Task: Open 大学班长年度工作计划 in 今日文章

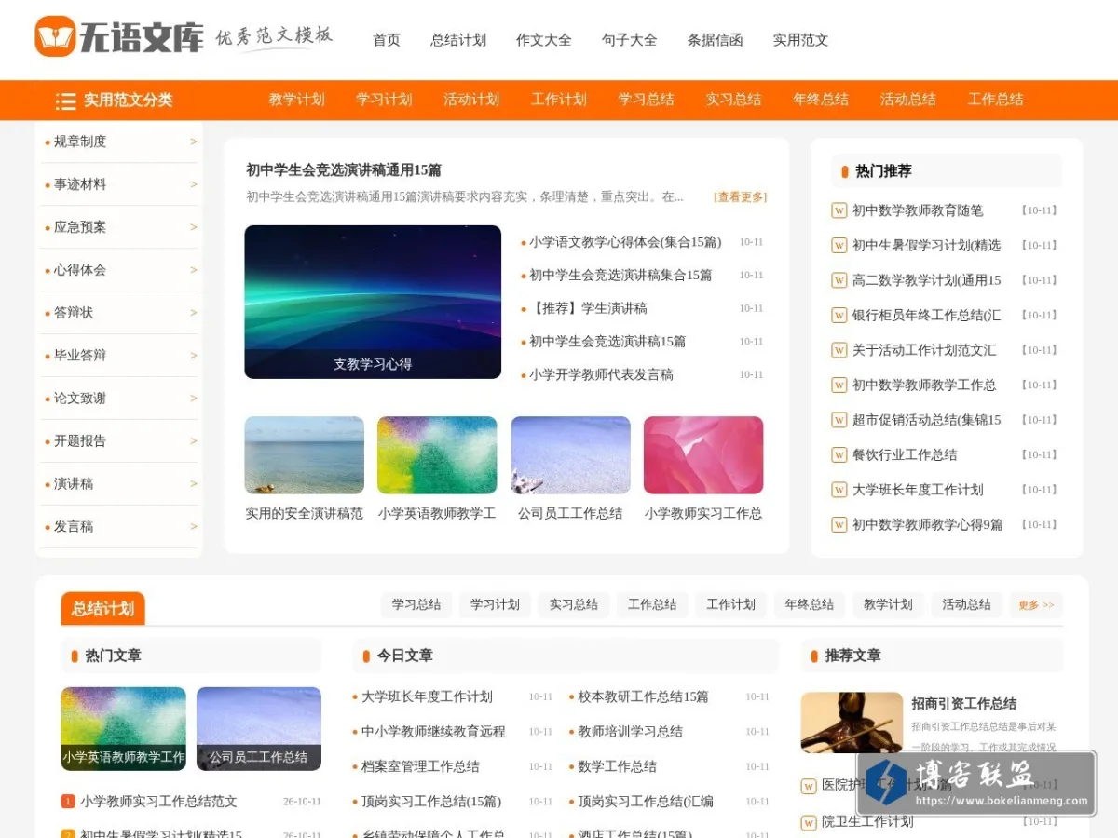Action: 427,696
